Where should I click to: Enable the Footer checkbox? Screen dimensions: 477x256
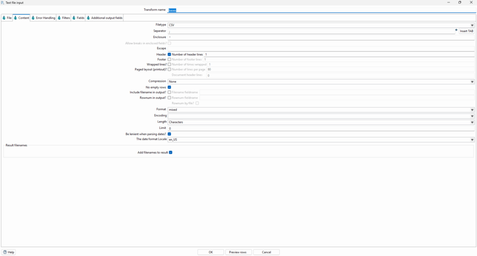pos(170,60)
